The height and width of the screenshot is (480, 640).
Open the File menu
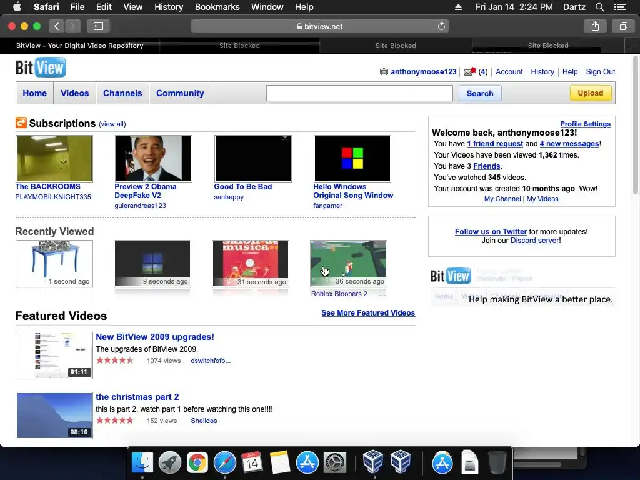click(77, 7)
